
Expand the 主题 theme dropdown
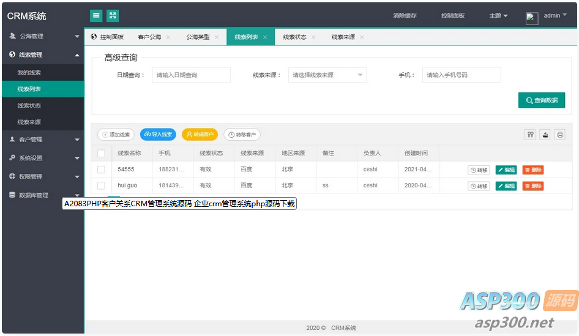(498, 16)
